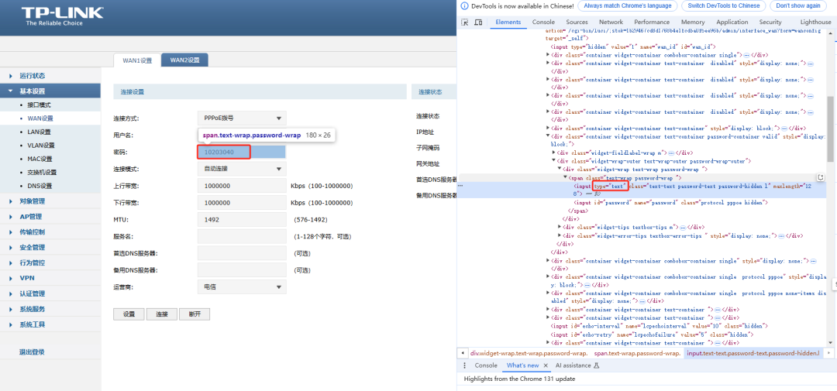Expand the 运行状态 sidebar section
The height and width of the screenshot is (391, 837).
(x=33, y=76)
